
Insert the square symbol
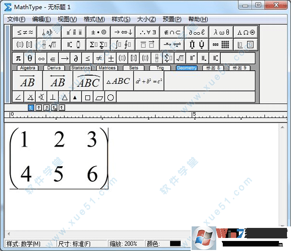[x=87, y=97]
